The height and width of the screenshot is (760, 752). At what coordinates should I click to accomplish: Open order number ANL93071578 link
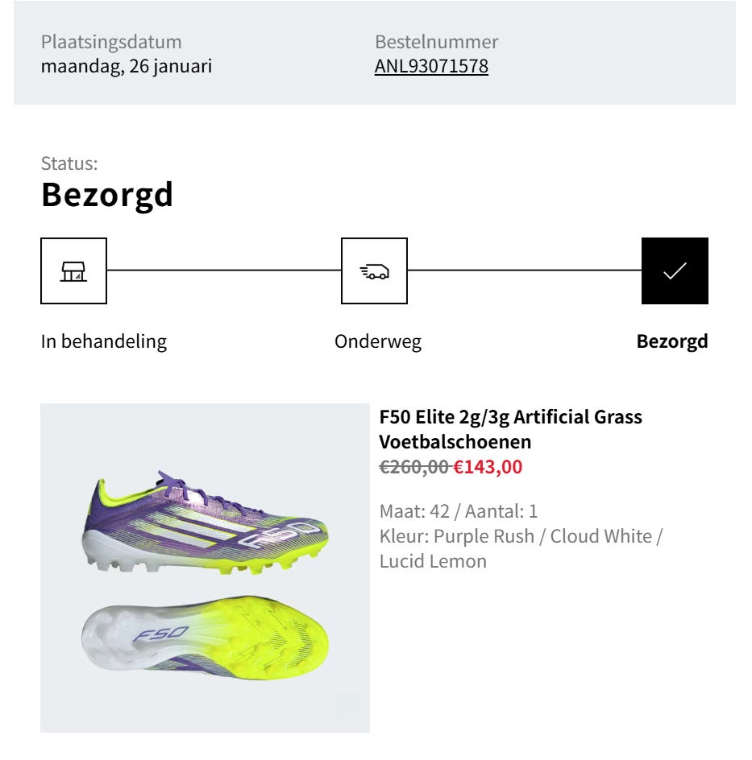click(431, 66)
